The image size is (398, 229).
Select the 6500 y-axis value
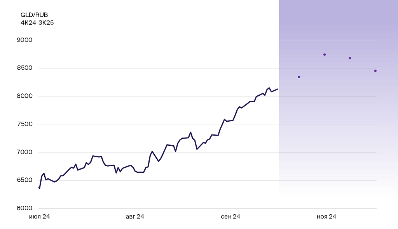[x=24, y=180]
